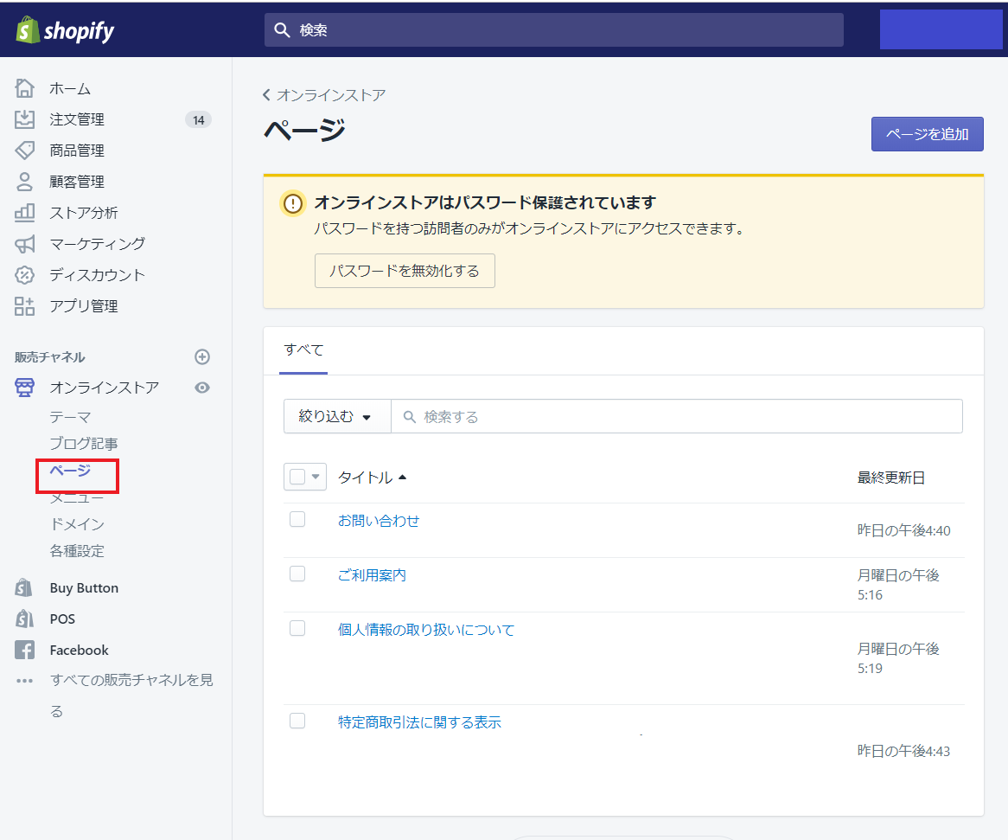The height and width of the screenshot is (840, 1008).
Task: Check the 特定商取引法に関する表示 row checkbox
Action: point(297,721)
